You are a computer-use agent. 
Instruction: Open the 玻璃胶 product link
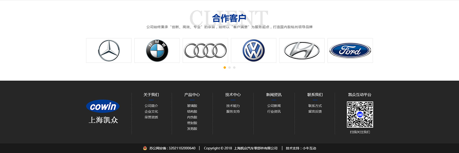click(192, 106)
